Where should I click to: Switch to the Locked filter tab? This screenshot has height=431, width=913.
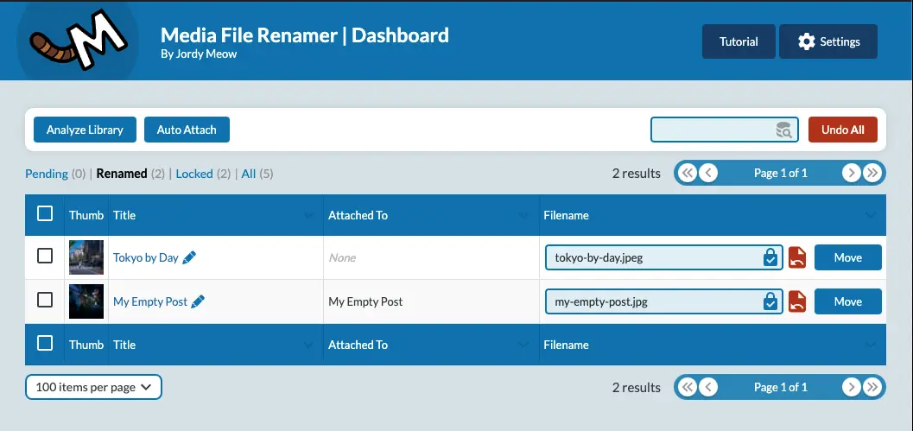tap(194, 174)
